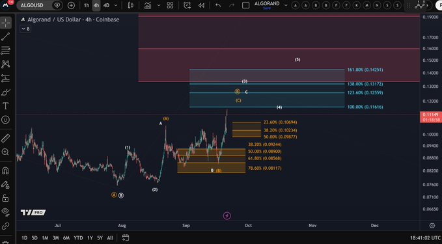Show All data range

click(110, 237)
